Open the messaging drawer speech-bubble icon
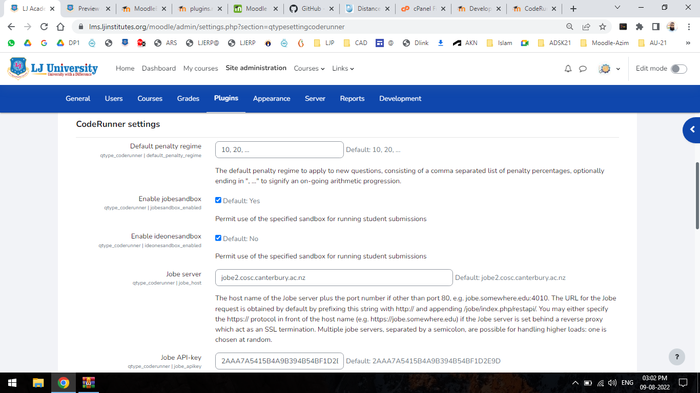 [x=583, y=69]
